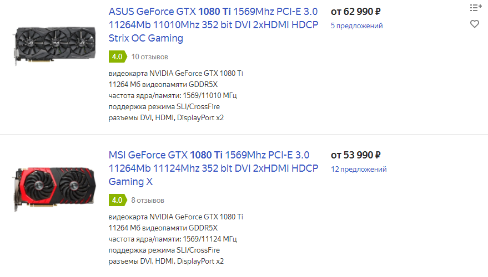The height and width of the screenshot is (277, 488).
Task: Click the SLI/CrossFire support line under MSI
Action: tap(164, 250)
